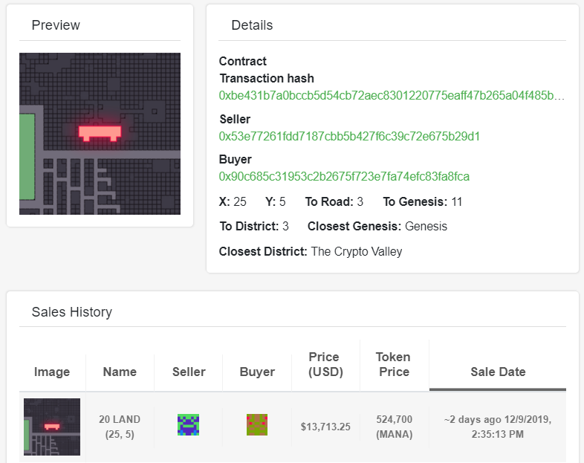Click the Details panel heading

pos(252,25)
